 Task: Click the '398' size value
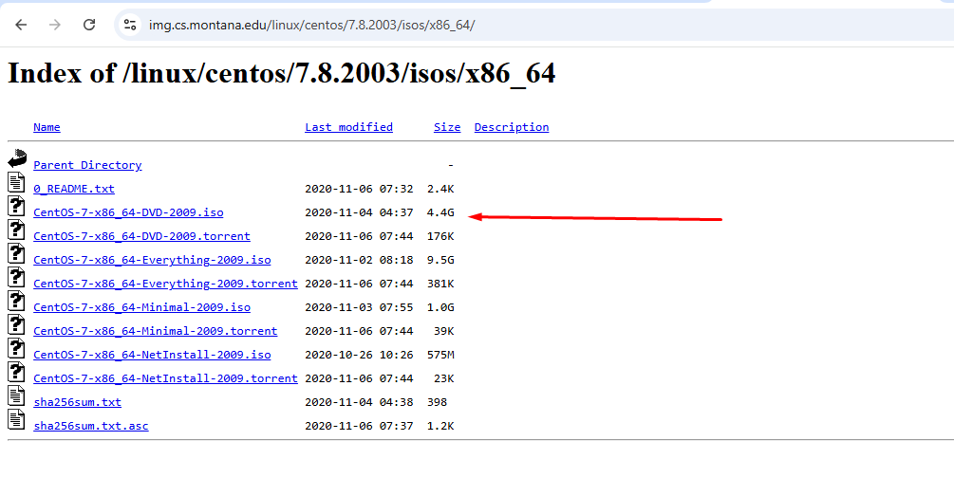click(x=437, y=402)
